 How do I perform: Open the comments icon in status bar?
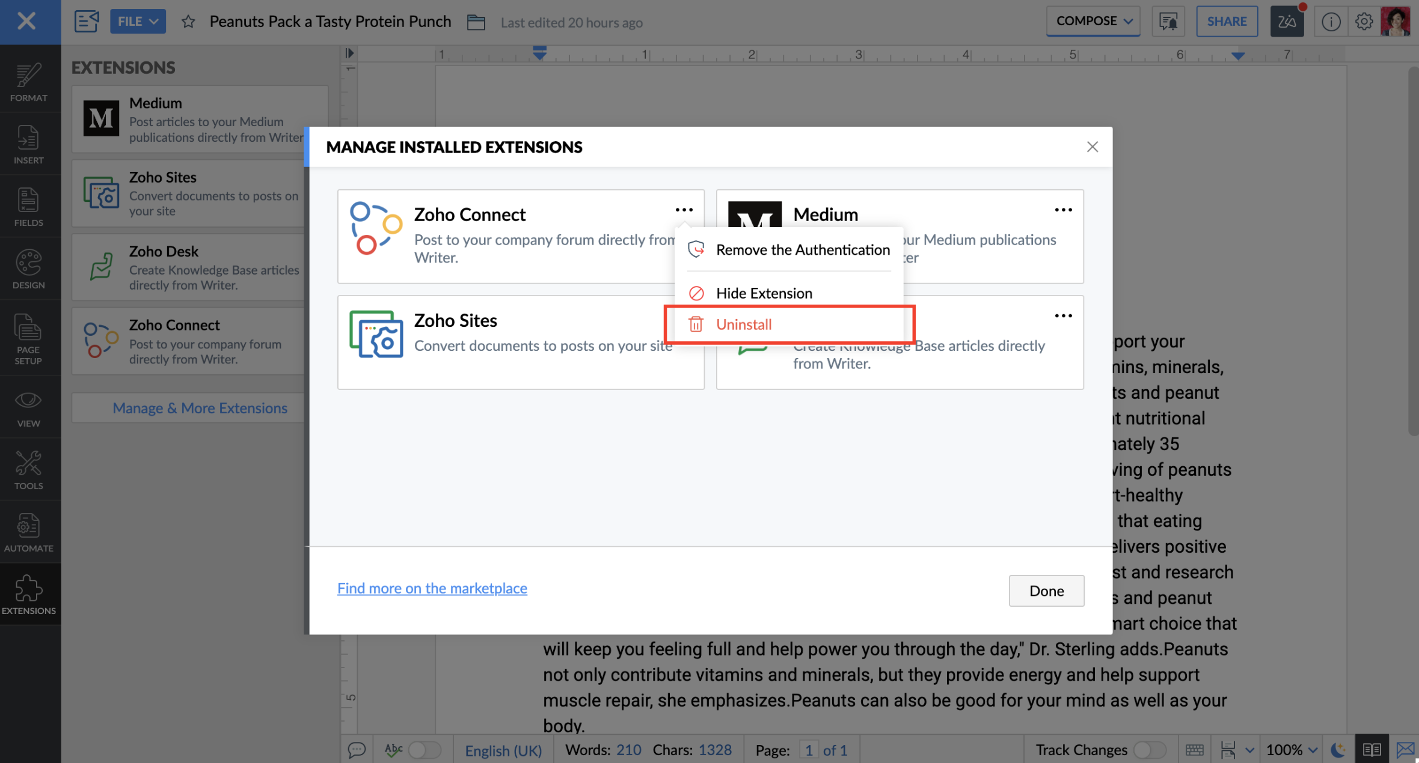[357, 749]
